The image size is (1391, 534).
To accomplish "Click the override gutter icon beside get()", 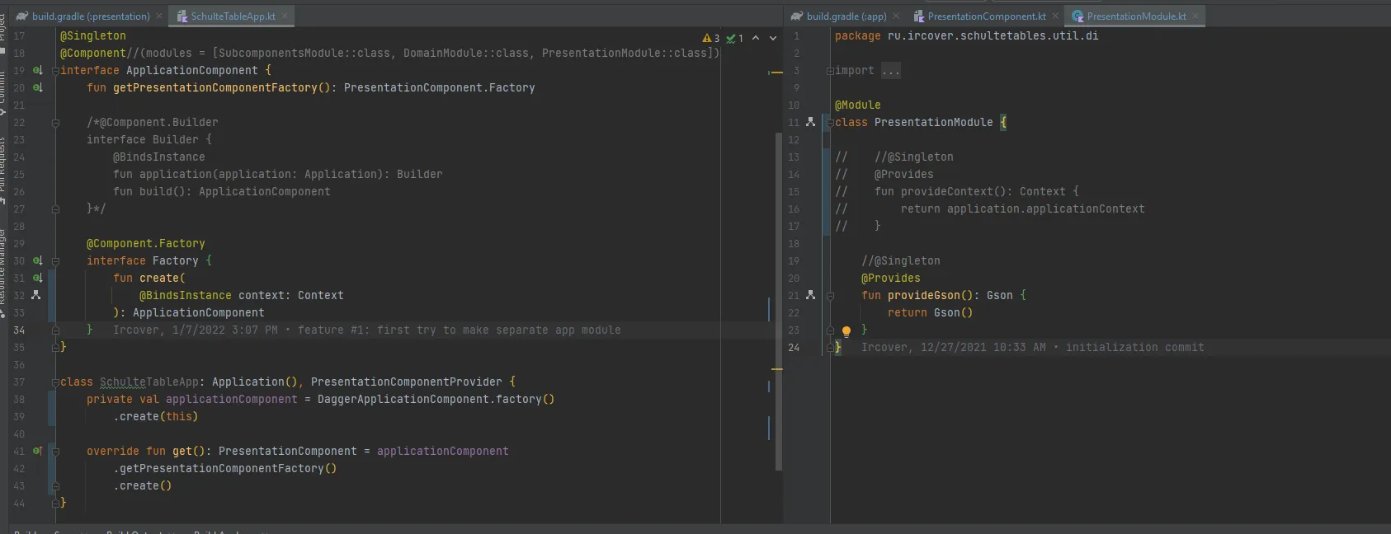I will [37, 452].
